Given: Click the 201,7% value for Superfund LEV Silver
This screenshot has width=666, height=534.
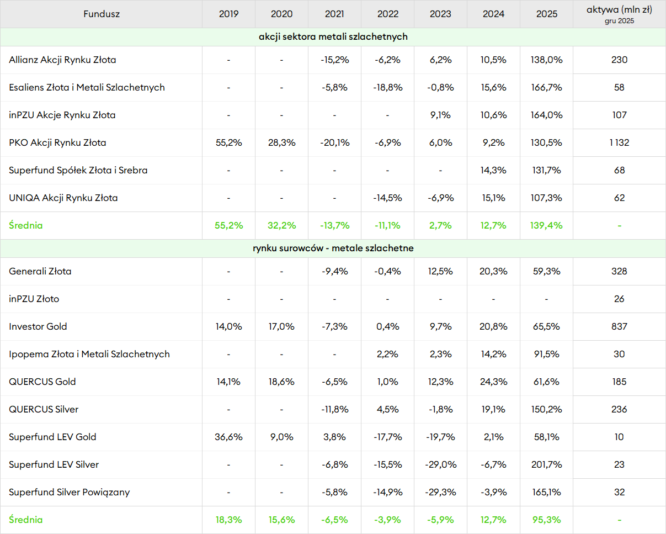Looking at the screenshot, I should click(x=546, y=464).
